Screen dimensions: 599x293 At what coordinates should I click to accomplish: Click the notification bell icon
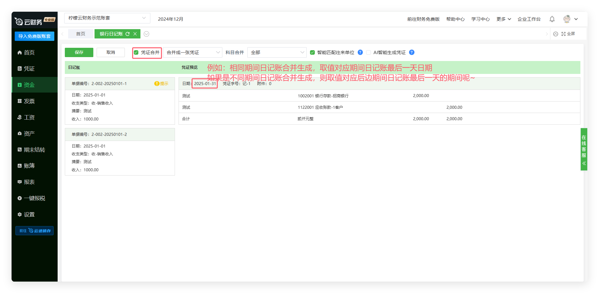tap(552, 19)
